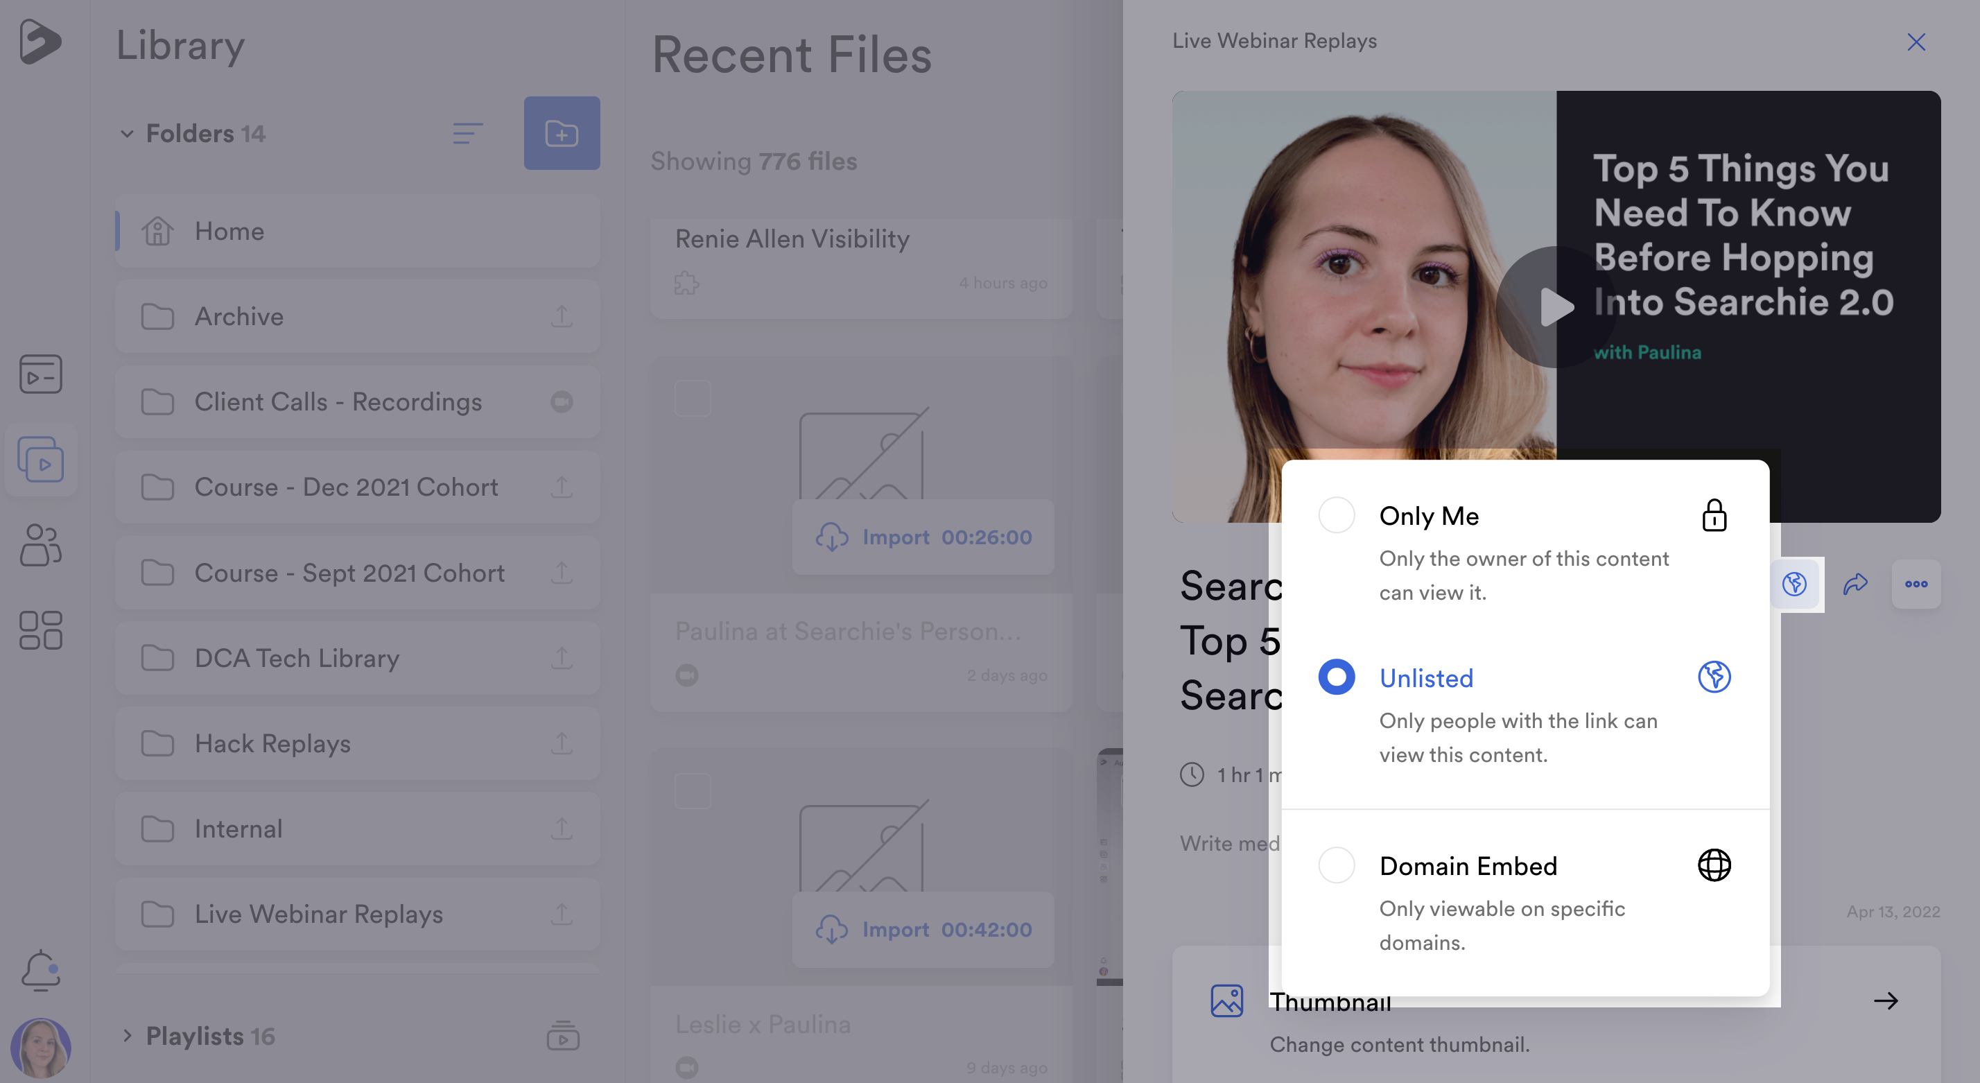This screenshot has height=1083, width=1980.
Task: Open the apps grid sidebar icon
Action: 41,630
